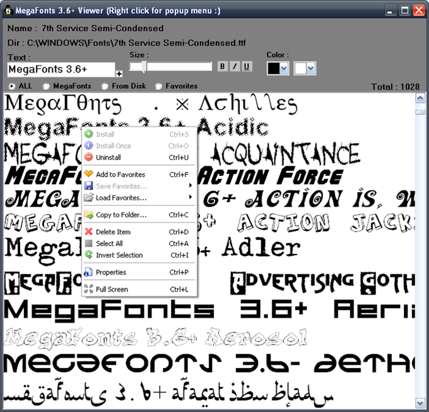Click the scrollbar down arrow
429x412 pixels.
pyautogui.click(x=420, y=403)
